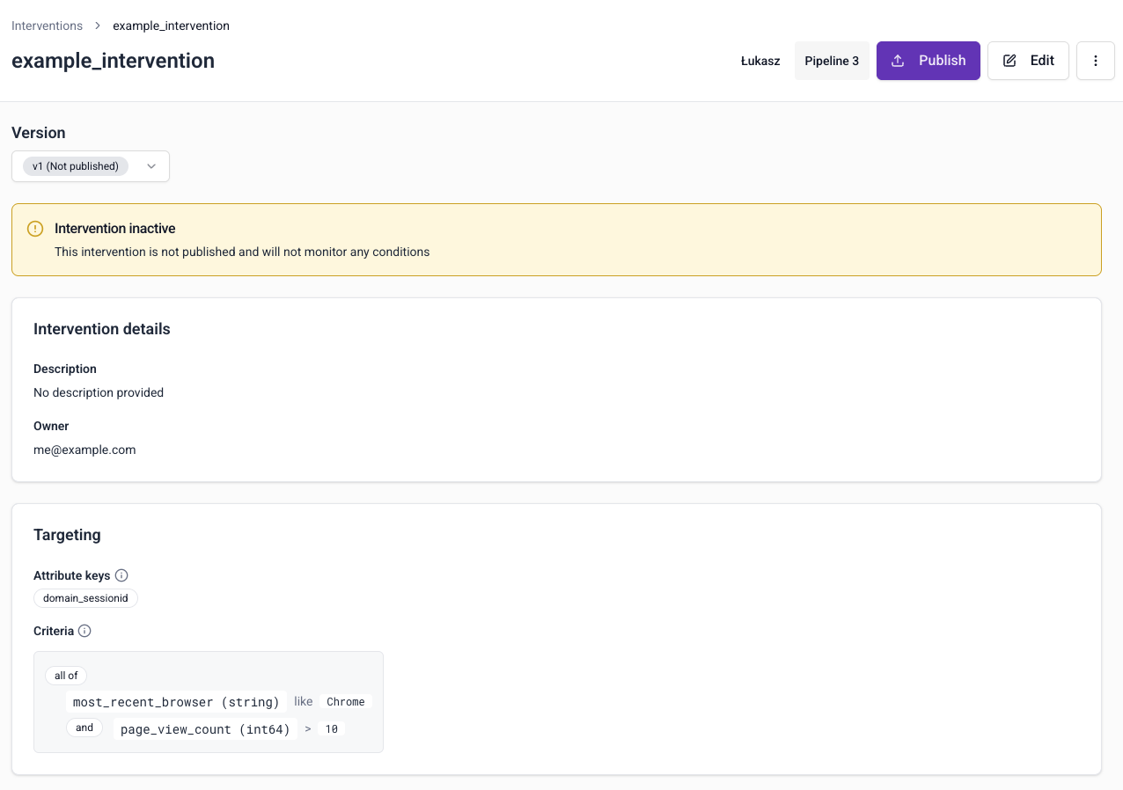This screenshot has width=1123, height=790.
Task: Click the Interventions breadcrumb item
Action: (x=47, y=26)
